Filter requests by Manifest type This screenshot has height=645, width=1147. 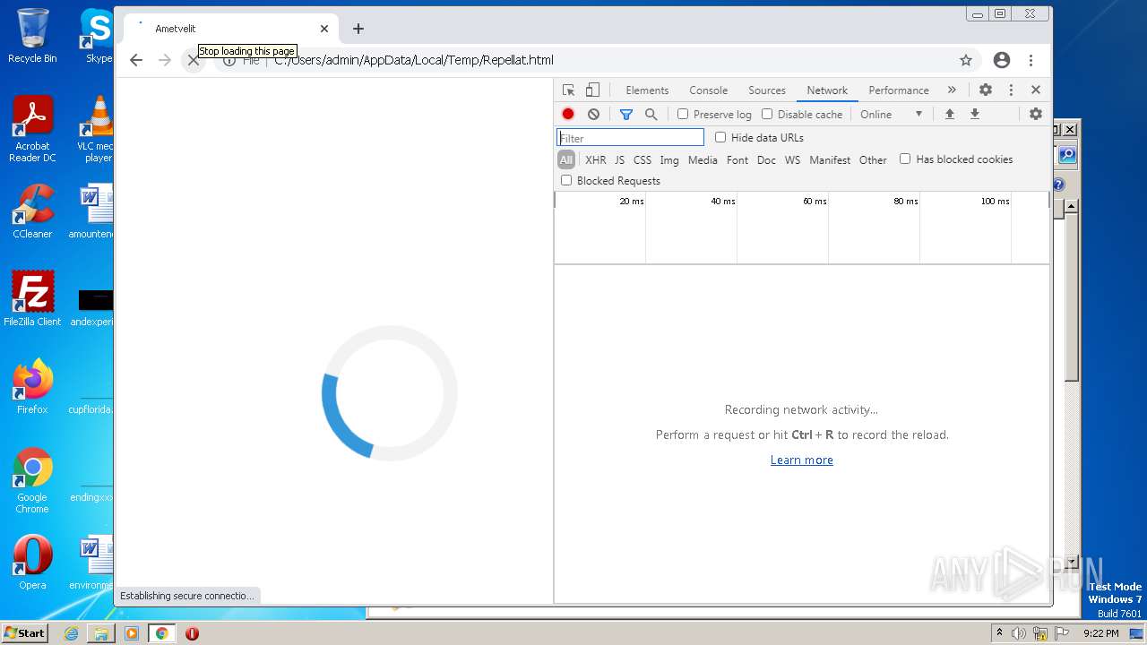830,159
